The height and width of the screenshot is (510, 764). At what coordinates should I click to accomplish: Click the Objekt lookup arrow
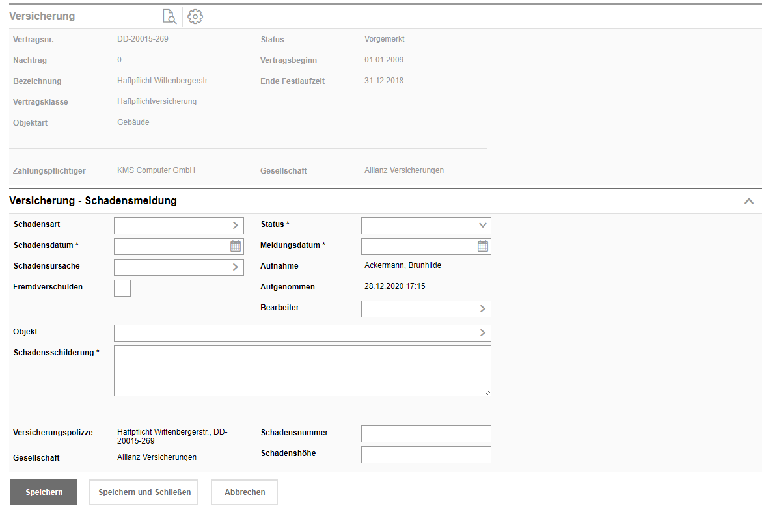[x=483, y=332]
